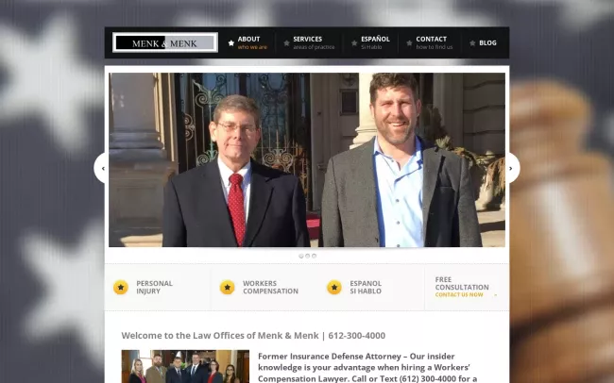Open the Services areas of practice menu
Screen dimensions: 614x383
313,42
